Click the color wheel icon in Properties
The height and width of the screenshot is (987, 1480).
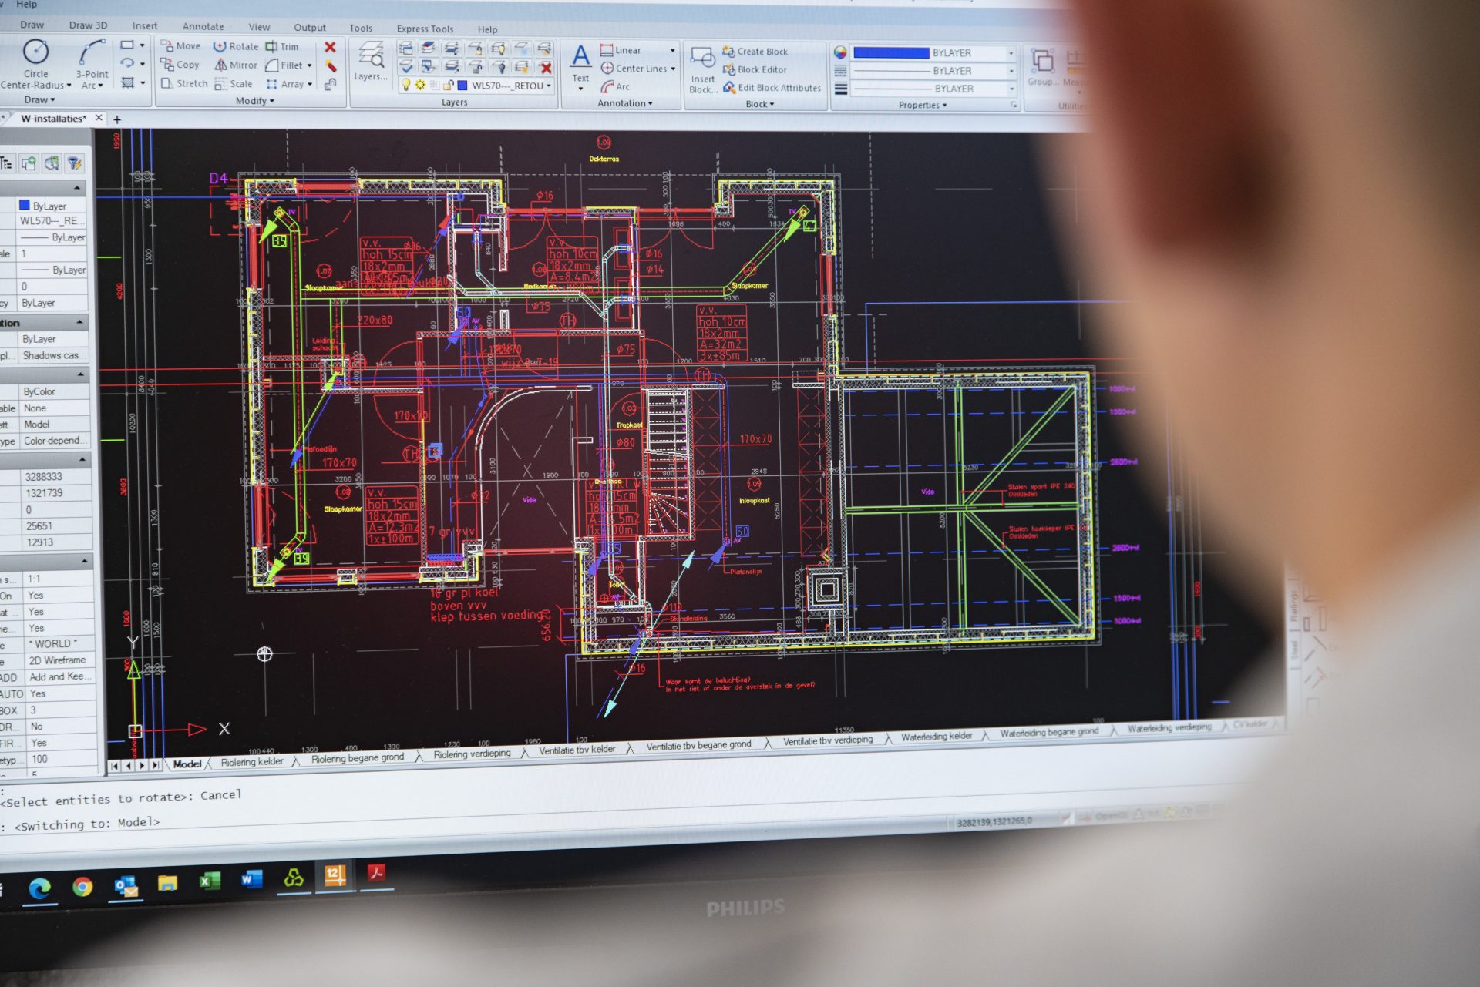[840, 52]
